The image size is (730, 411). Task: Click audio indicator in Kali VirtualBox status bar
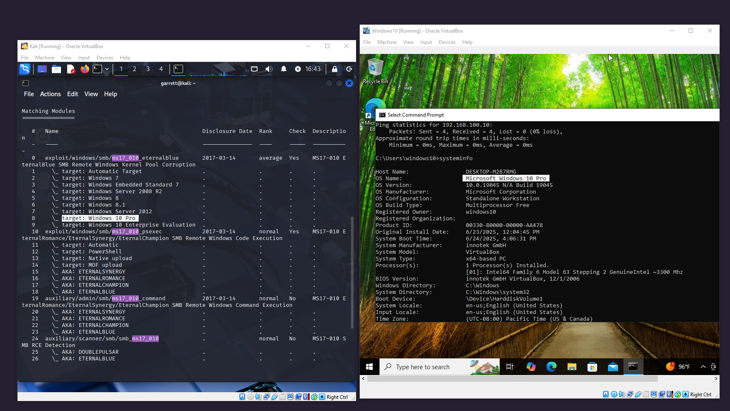pos(258,397)
